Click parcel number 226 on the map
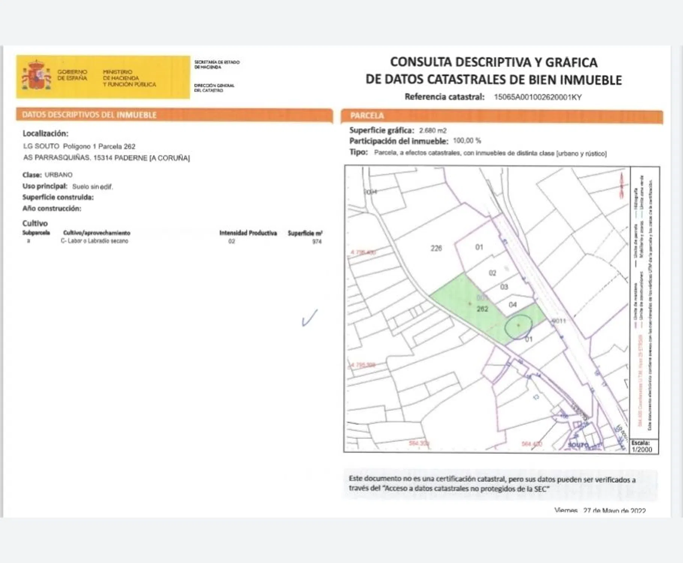The width and height of the screenshot is (683, 563). click(436, 248)
